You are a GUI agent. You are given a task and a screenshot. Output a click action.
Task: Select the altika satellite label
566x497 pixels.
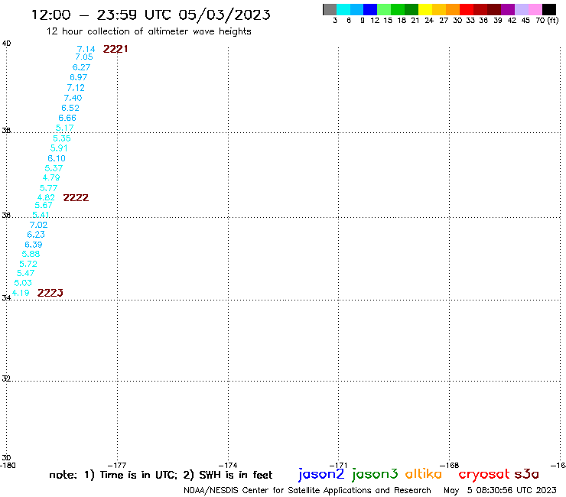[424, 473]
